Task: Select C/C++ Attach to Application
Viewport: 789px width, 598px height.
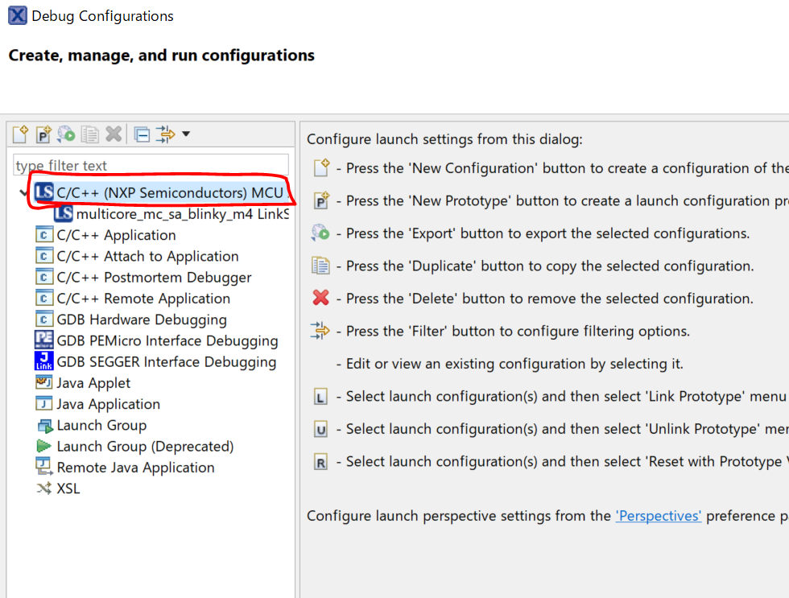Action: (x=147, y=256)
